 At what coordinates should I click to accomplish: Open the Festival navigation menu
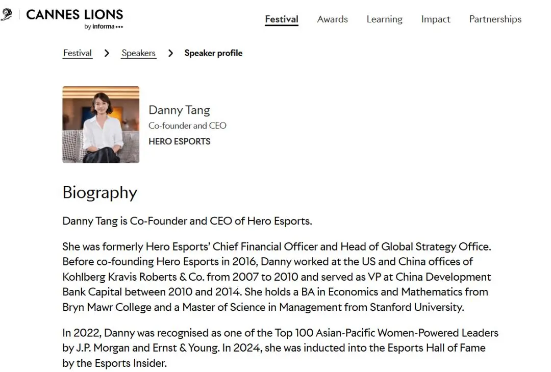coord(282,19)
